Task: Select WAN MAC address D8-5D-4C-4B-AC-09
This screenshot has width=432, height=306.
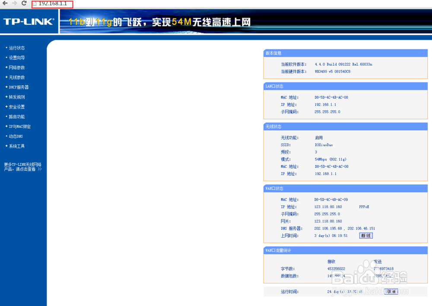Action: [x=331, y=200]
